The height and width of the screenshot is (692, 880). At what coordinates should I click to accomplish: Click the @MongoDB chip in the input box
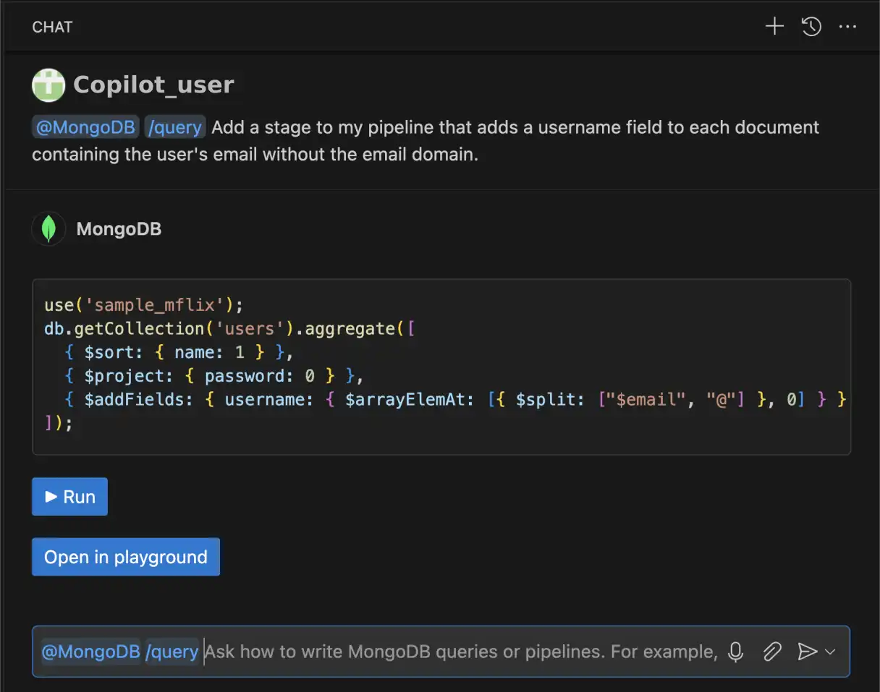(90, 652)
